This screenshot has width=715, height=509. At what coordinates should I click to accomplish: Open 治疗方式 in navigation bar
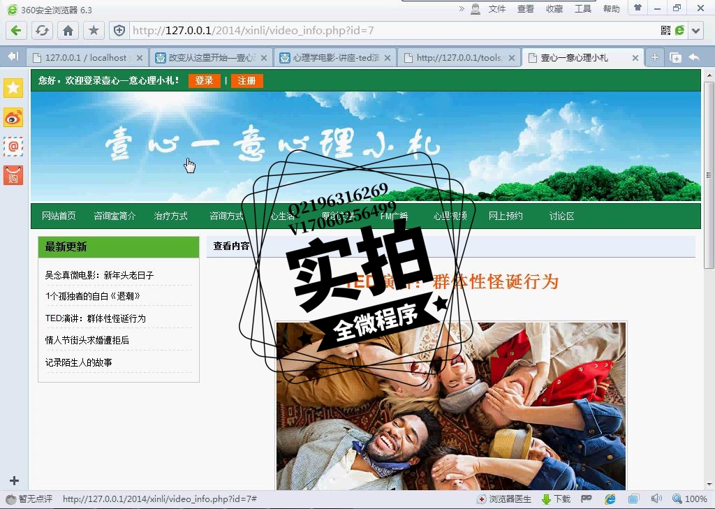pos(170,216)
